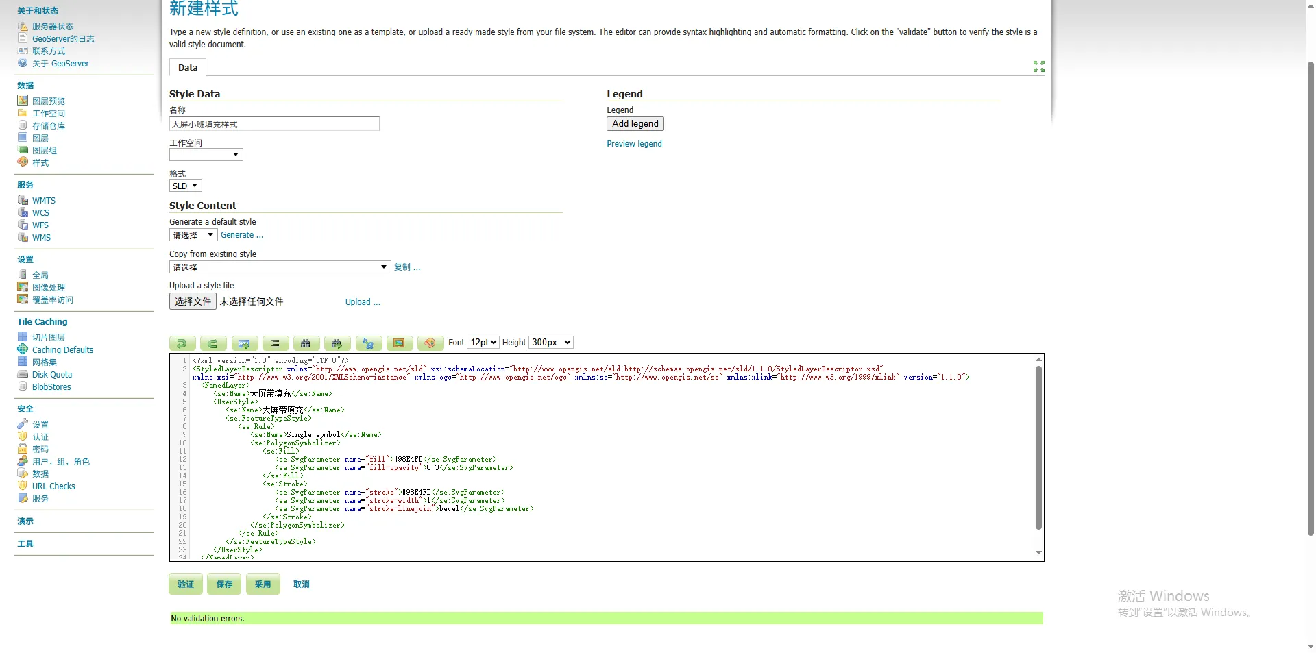Click the insert image toolbar icon
1316x653 pixels.
pyautogui.click(x=400, y=343)
